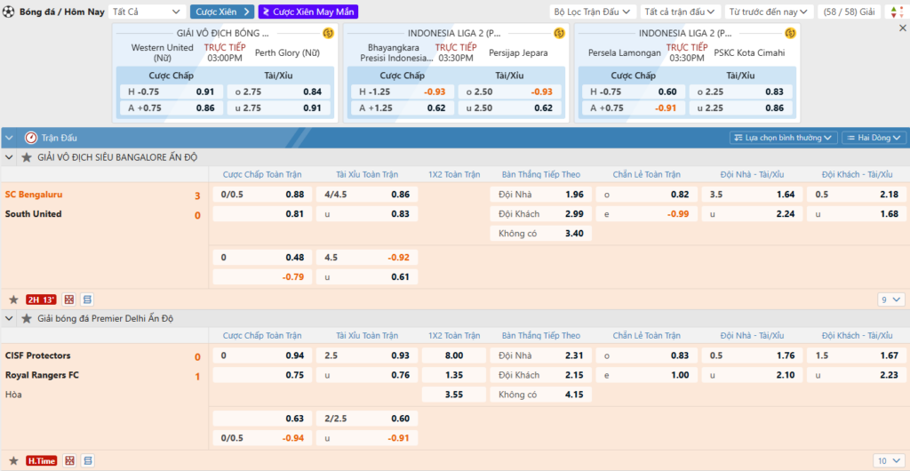Viewport: 910px width, 471px height.
Task: Favorite the Bangalore Super Division league star
Action: (25, 157)
